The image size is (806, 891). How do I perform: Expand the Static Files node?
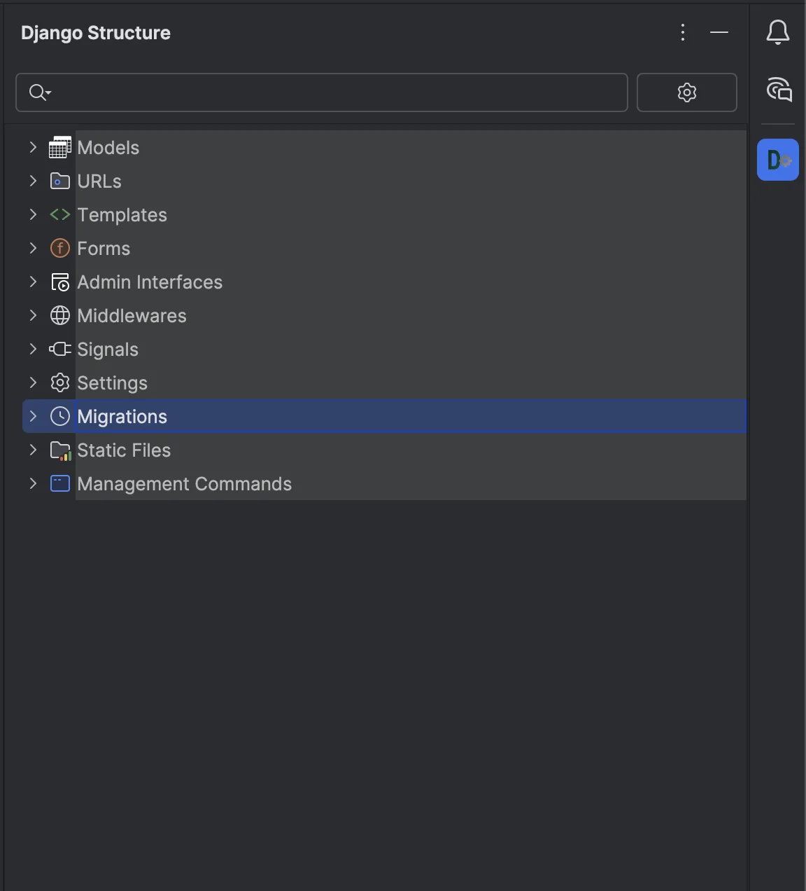pyautogui.click(x=33, y=450)
